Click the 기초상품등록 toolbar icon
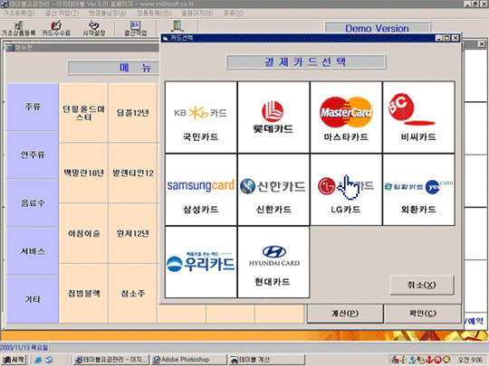Screen dimensions: 489x366 coord(18,28)
